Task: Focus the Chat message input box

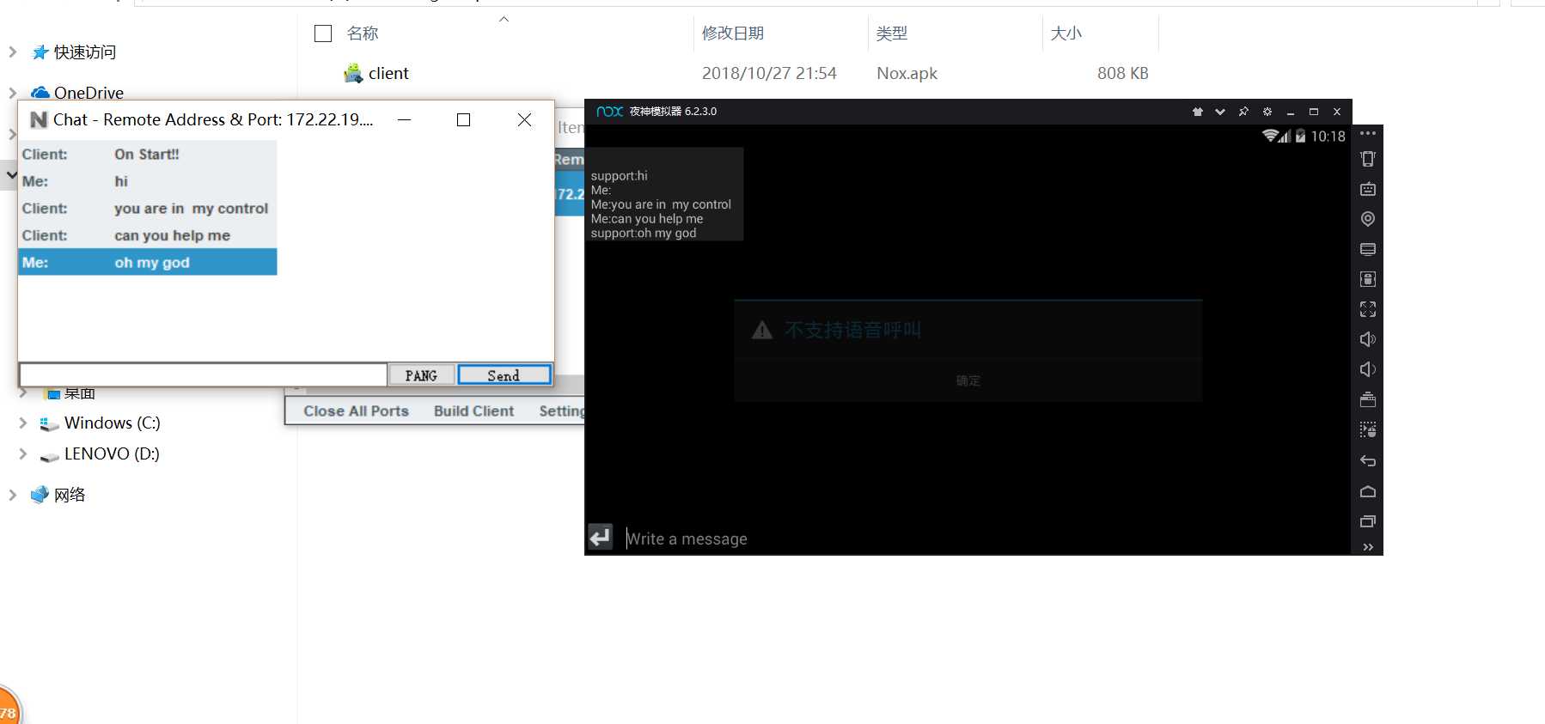Action: pos(203,374)
